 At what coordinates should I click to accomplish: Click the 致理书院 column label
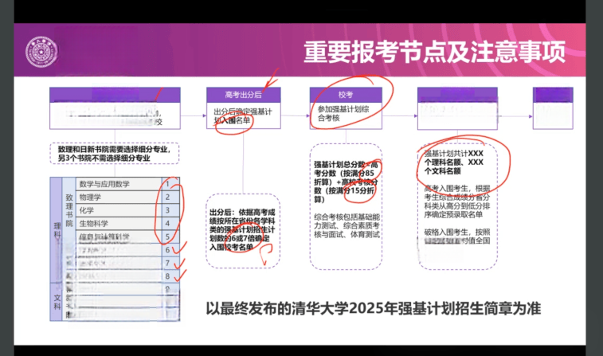(69, 210)
